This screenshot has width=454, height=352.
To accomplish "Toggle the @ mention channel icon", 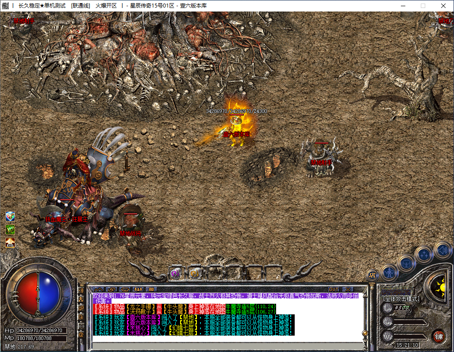I will [x=81, y=335].
